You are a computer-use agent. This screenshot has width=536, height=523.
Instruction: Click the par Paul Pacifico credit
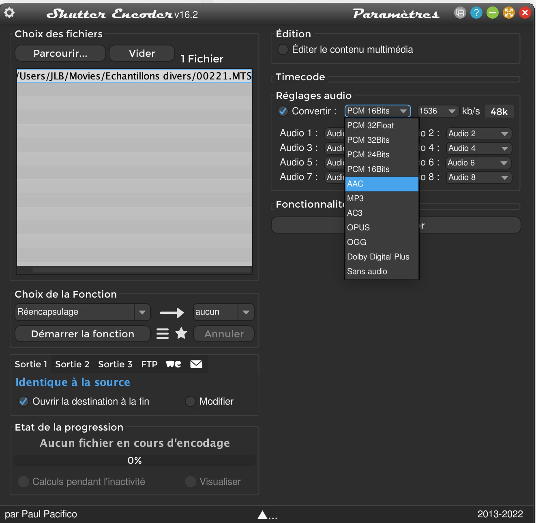pyautogui.click(x=41, y=514)
